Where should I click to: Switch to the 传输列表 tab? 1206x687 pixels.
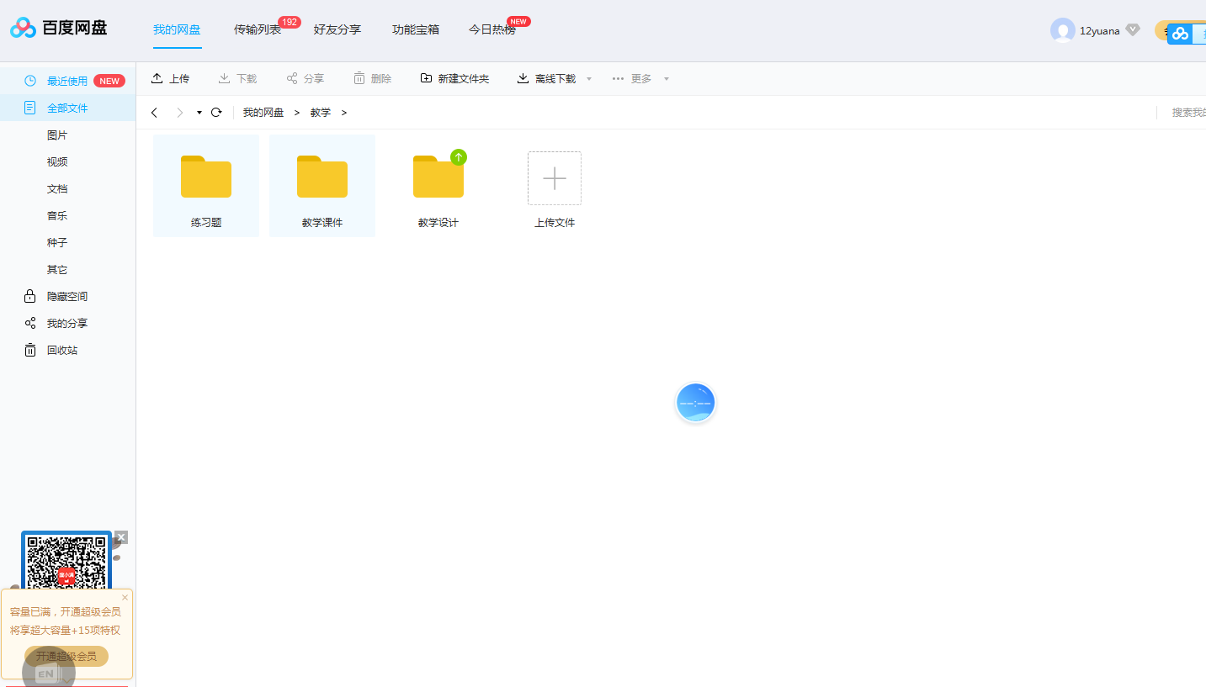point(258,29)
